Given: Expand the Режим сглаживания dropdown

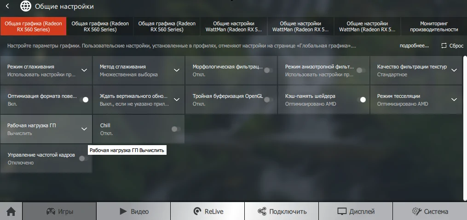Looking at the screenshot, I should pyautogui.click(x=84, y=70).
